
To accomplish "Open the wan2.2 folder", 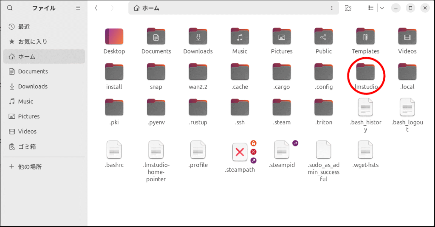I will point(198,73).
